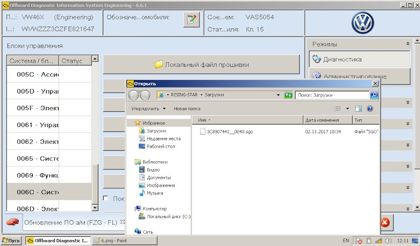The width and height of the screenshot is (420, 246).
Task: Click Локальный файл прошивки button
Action: pos(201,64)
